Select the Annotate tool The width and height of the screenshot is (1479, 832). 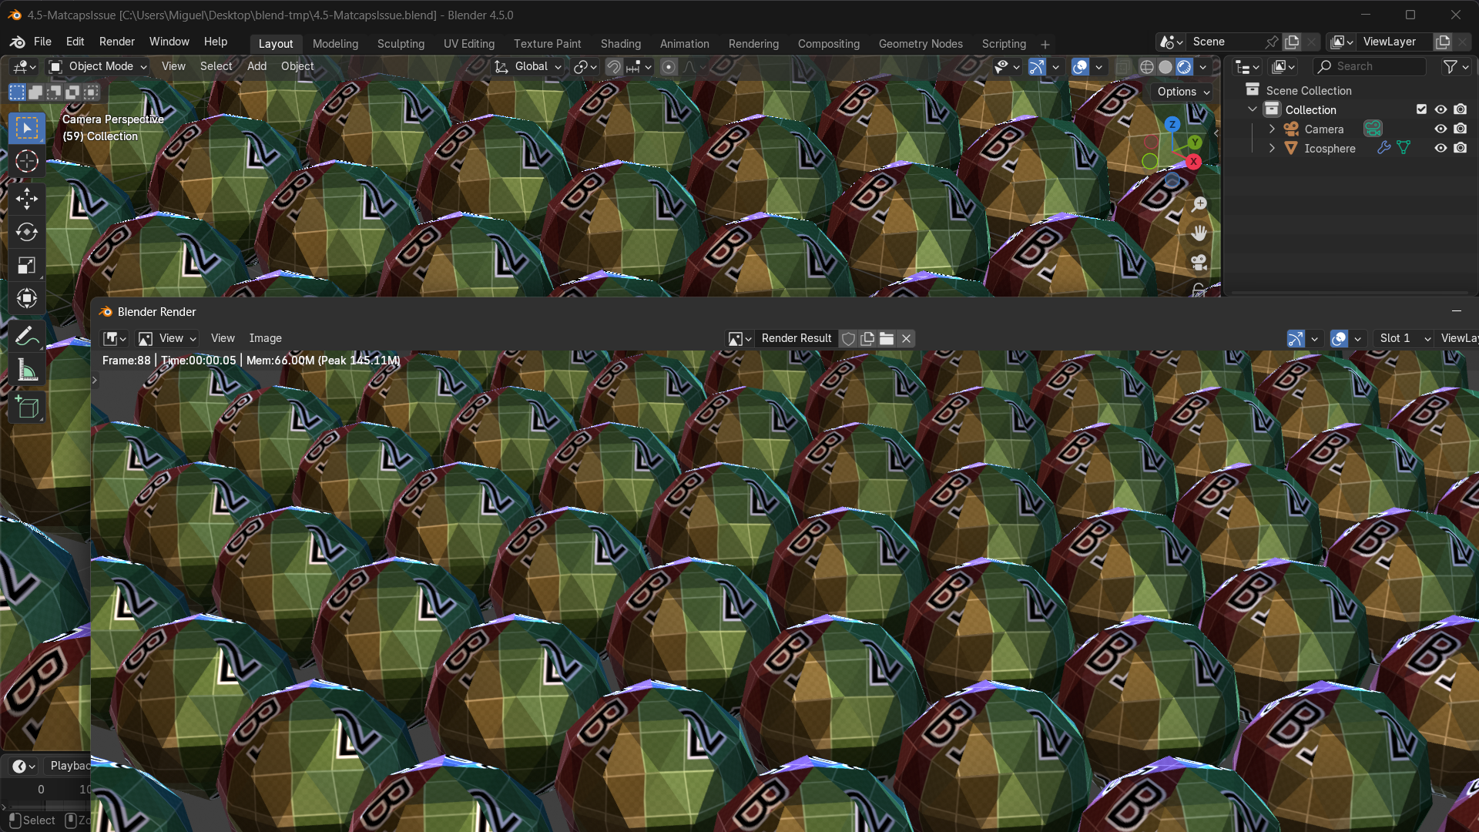pos(27,337)
